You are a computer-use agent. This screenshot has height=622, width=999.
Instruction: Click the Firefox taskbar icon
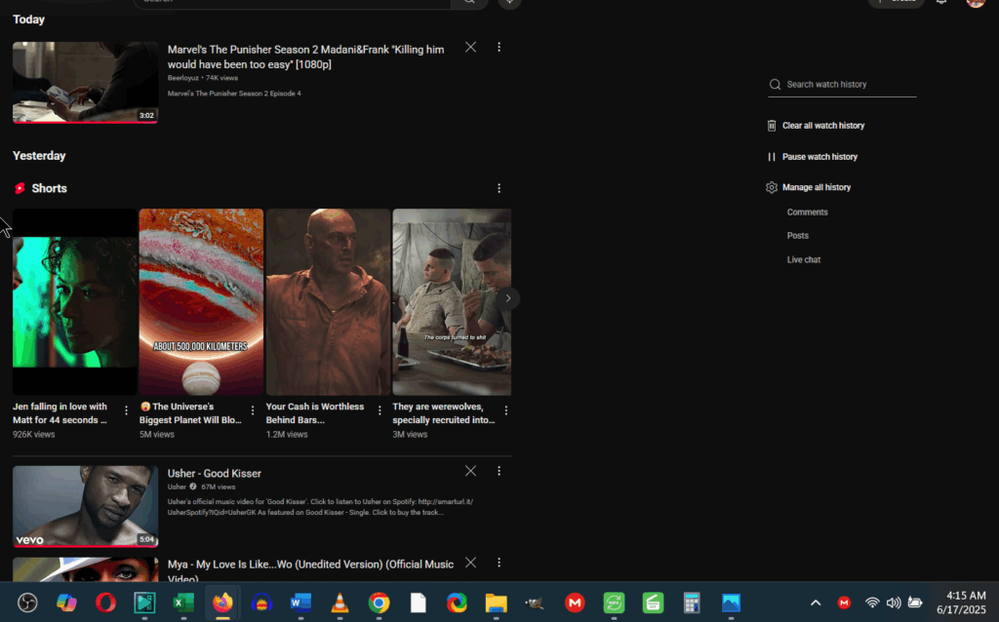[222, 603]
